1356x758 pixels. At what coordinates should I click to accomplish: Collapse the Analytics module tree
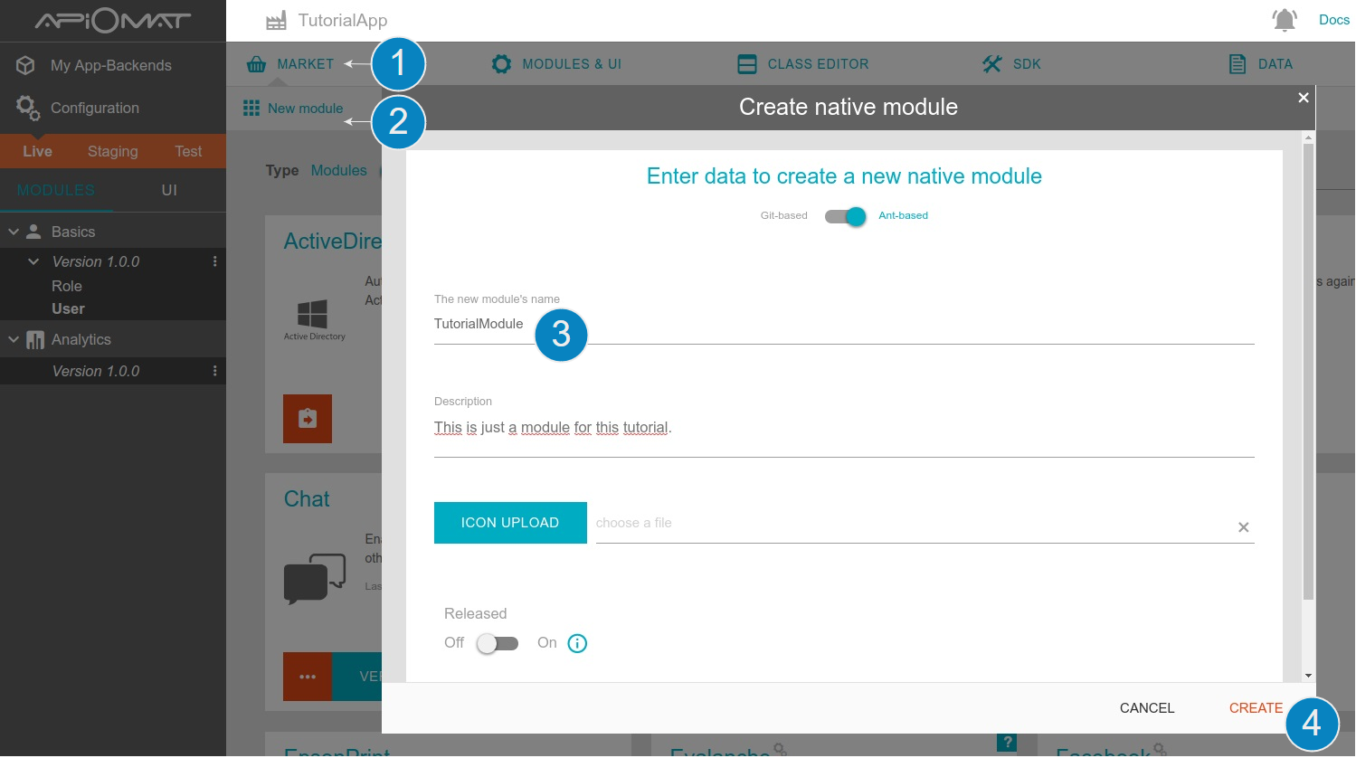point(14,339)
